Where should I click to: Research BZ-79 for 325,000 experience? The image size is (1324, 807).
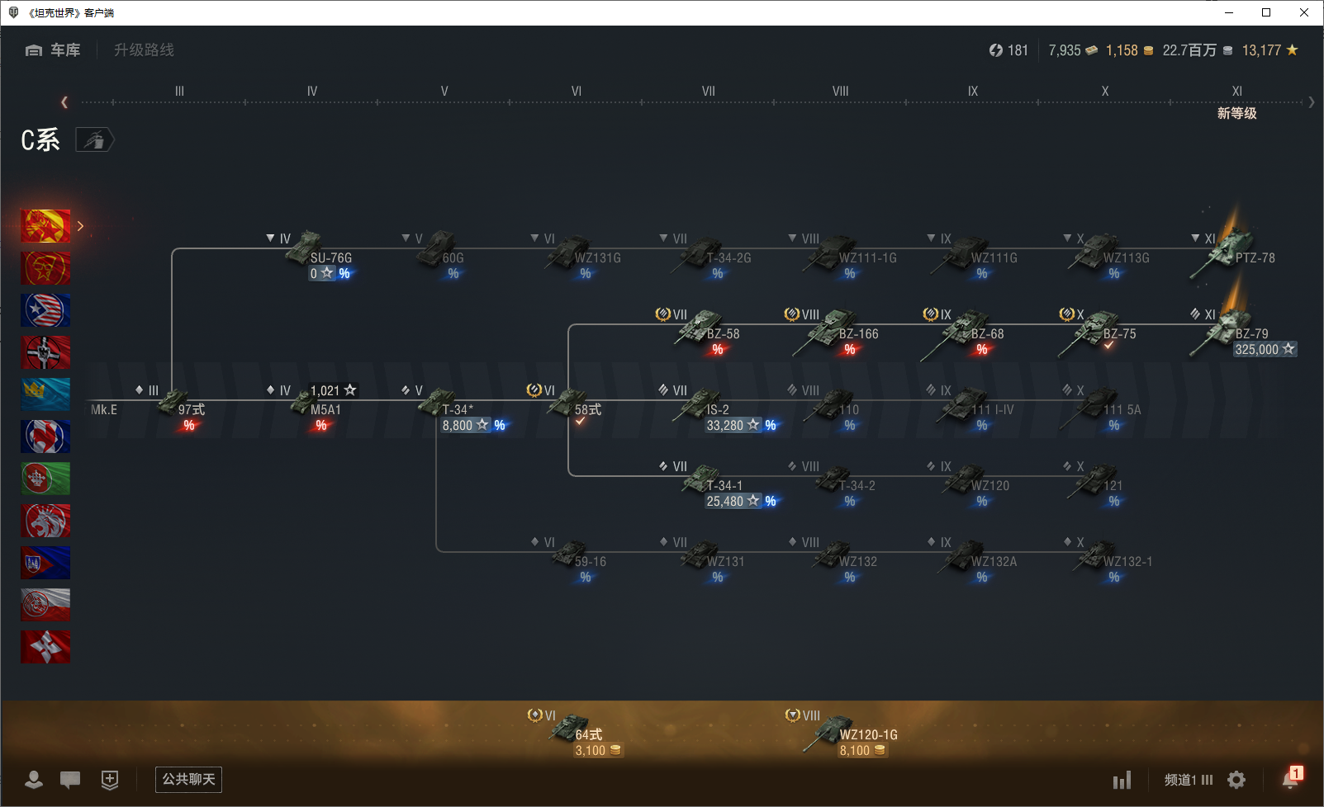click(1265, 350)
